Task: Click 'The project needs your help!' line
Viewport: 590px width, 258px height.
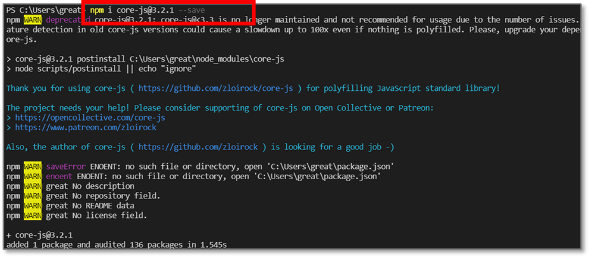Action: click(x=220, y=108)
